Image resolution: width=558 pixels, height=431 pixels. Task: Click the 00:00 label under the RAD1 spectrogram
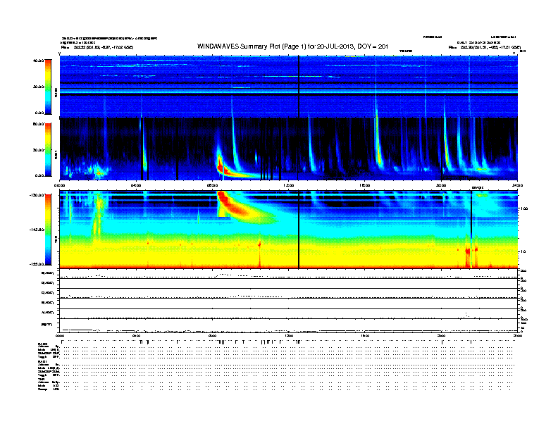coord(59,185)
